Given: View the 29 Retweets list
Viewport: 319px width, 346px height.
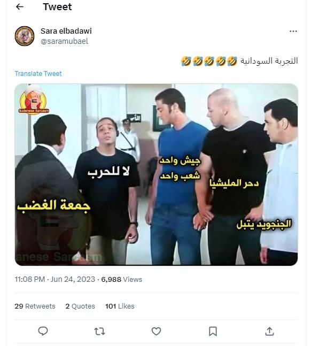Looking at the screenshot, I should click(35, 306).
